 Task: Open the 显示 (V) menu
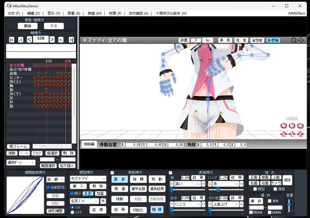click(x=54, y=13)
